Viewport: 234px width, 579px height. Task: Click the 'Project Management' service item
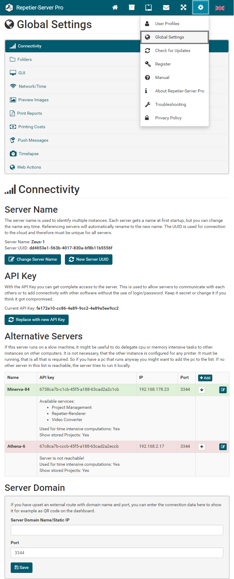coord(72,407)
